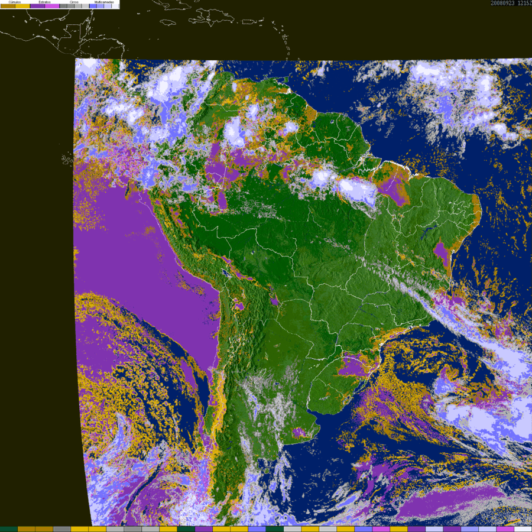Select the darkest gray Cirros swatch

click(x=63, y=6)
